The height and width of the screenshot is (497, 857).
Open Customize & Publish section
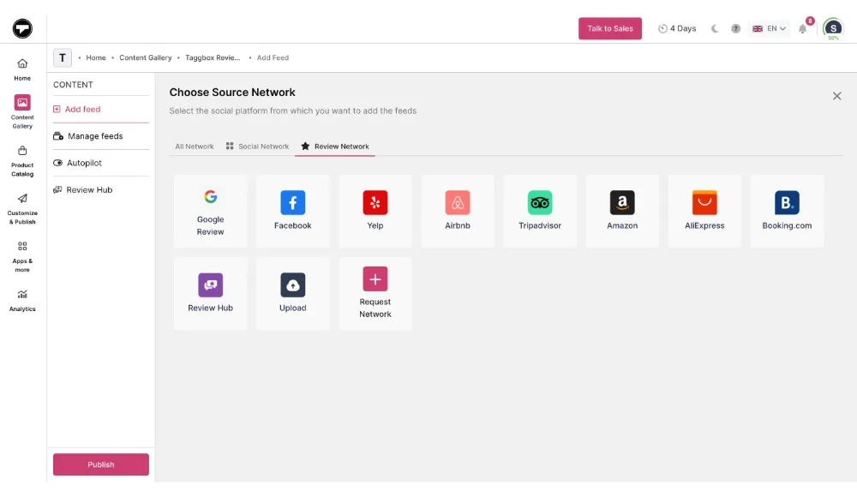22,209
